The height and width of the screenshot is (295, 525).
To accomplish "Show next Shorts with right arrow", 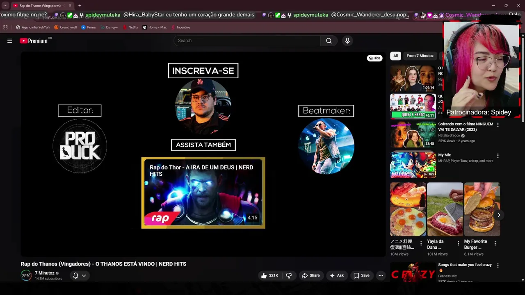I will (499, 215).
